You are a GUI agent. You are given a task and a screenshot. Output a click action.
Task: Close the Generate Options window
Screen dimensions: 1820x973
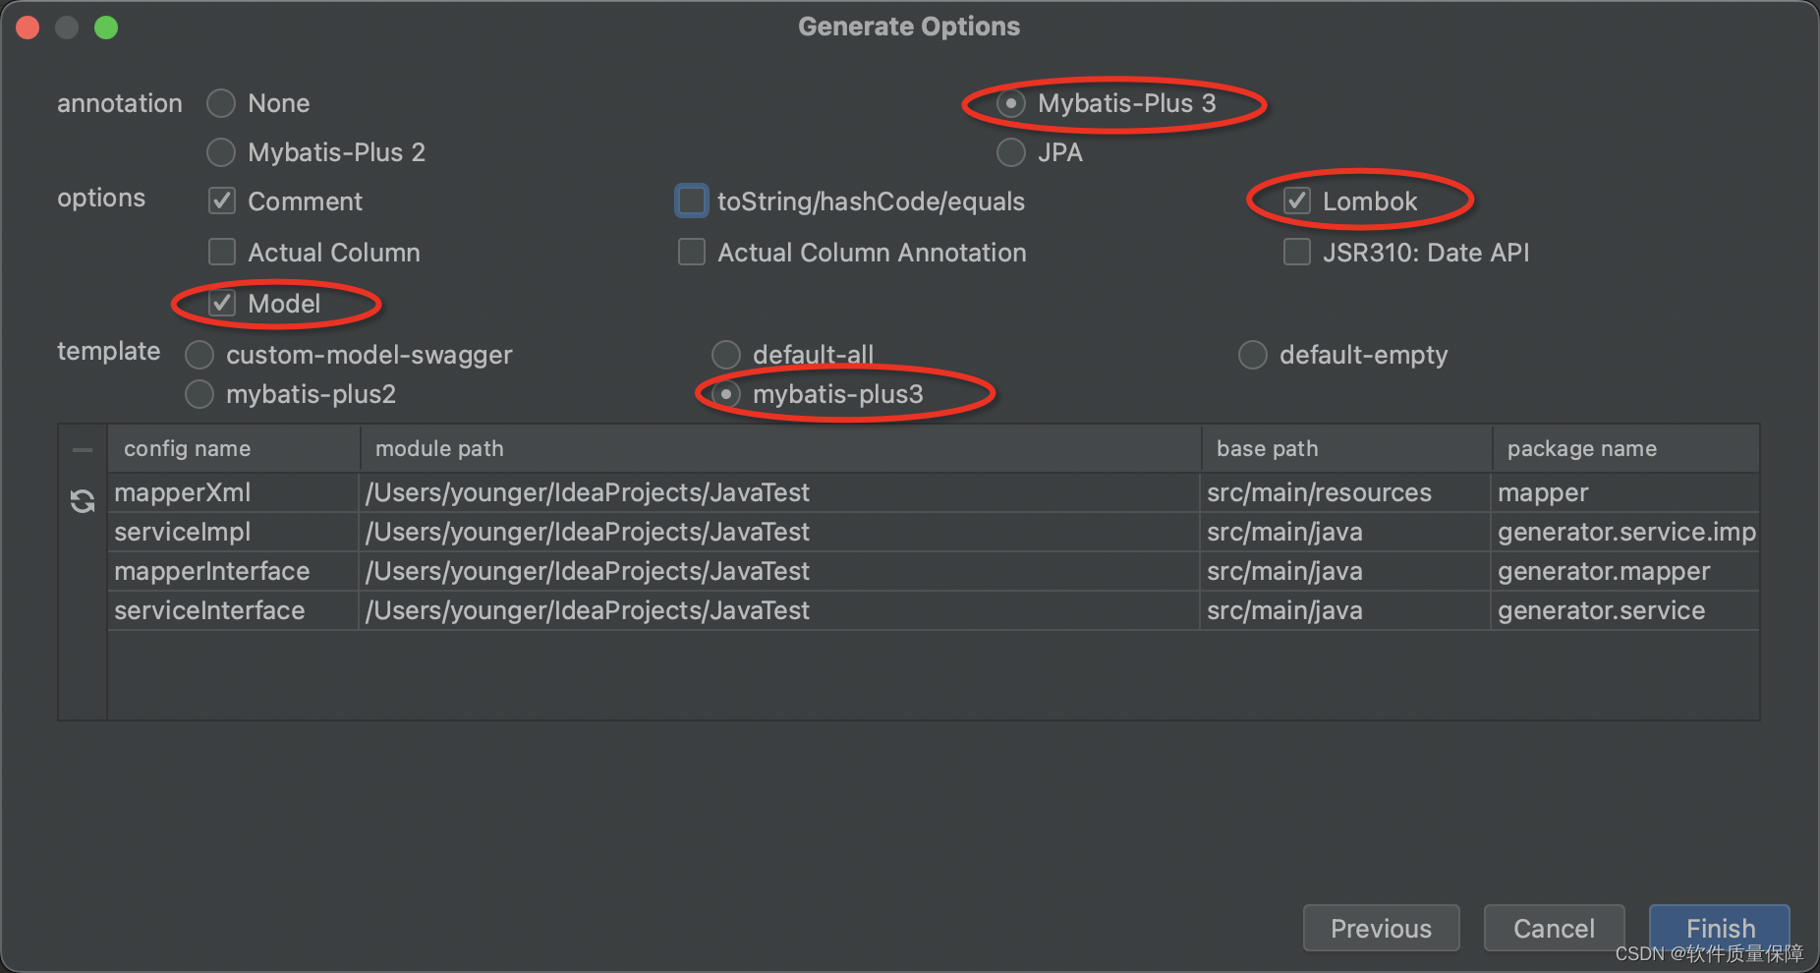(28, 28)
